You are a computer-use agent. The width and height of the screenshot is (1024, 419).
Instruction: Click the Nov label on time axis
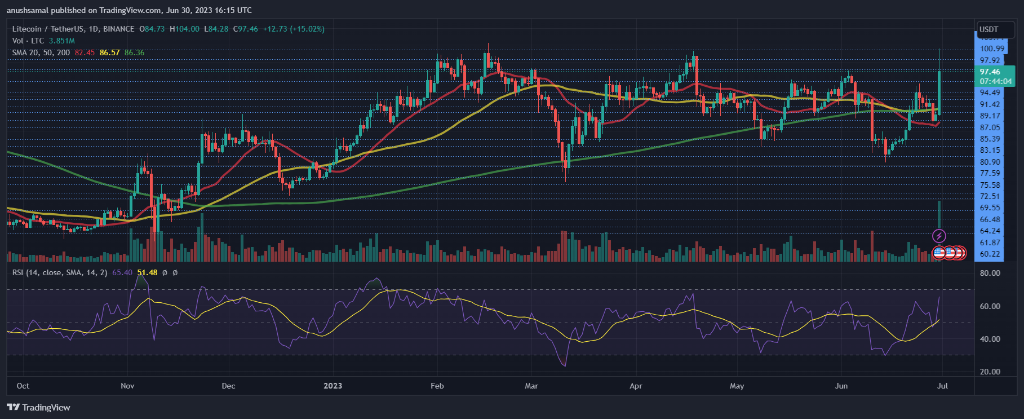point(127,386)
